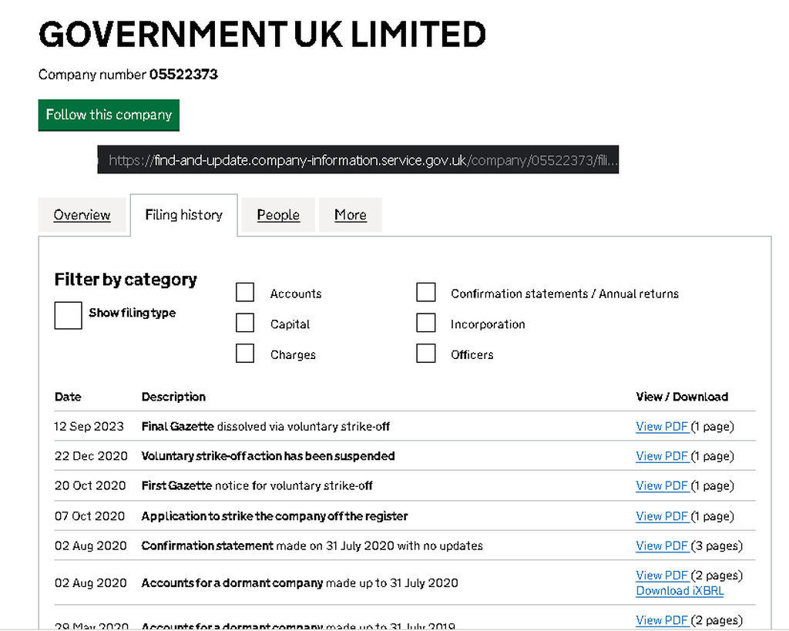Tick the Officers filter checkbox
789x631 pixels.
[426, 354]
